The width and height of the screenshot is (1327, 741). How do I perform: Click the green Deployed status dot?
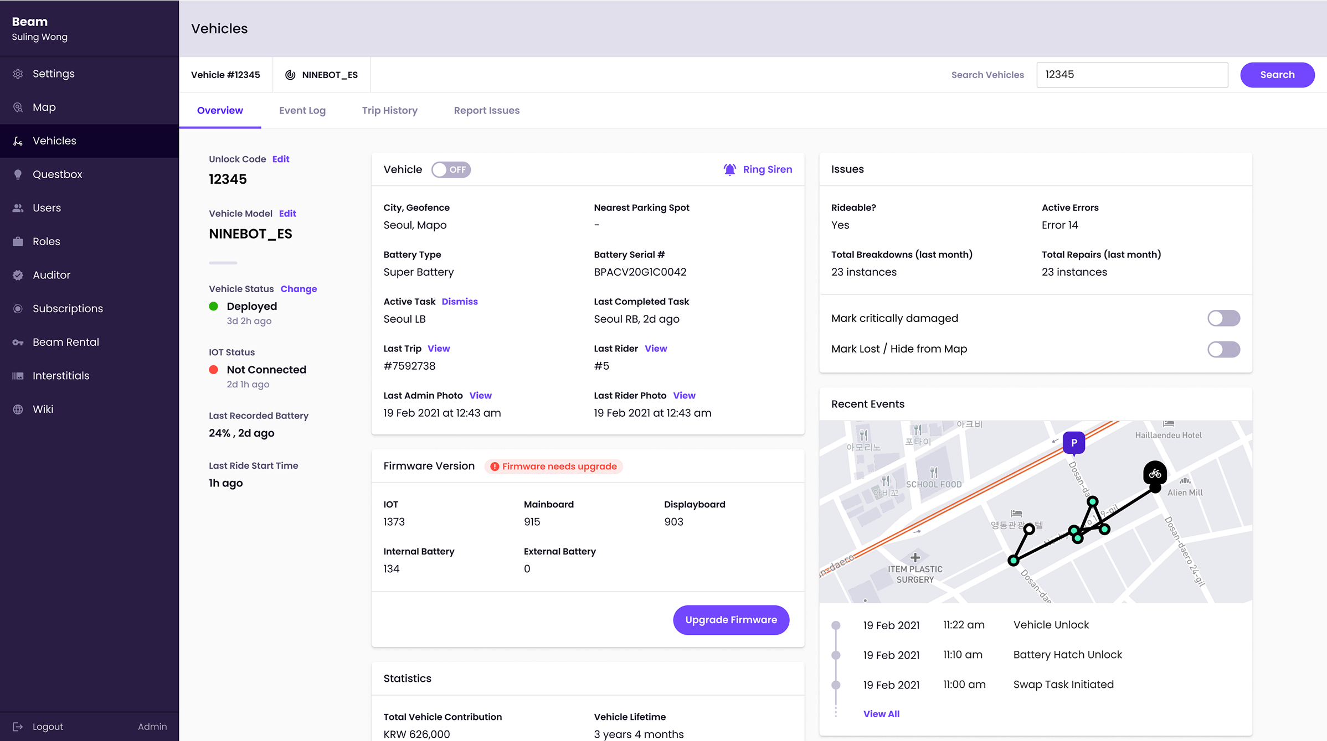pyautogui.click(x=213, y=307)
